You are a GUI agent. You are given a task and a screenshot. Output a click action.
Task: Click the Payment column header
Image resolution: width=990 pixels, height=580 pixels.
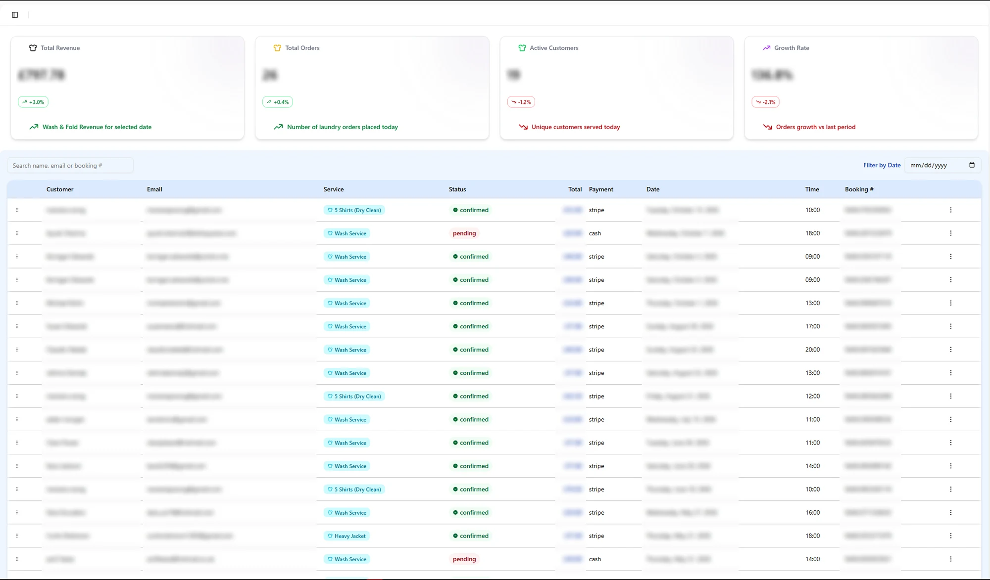(x=601, y=189)
